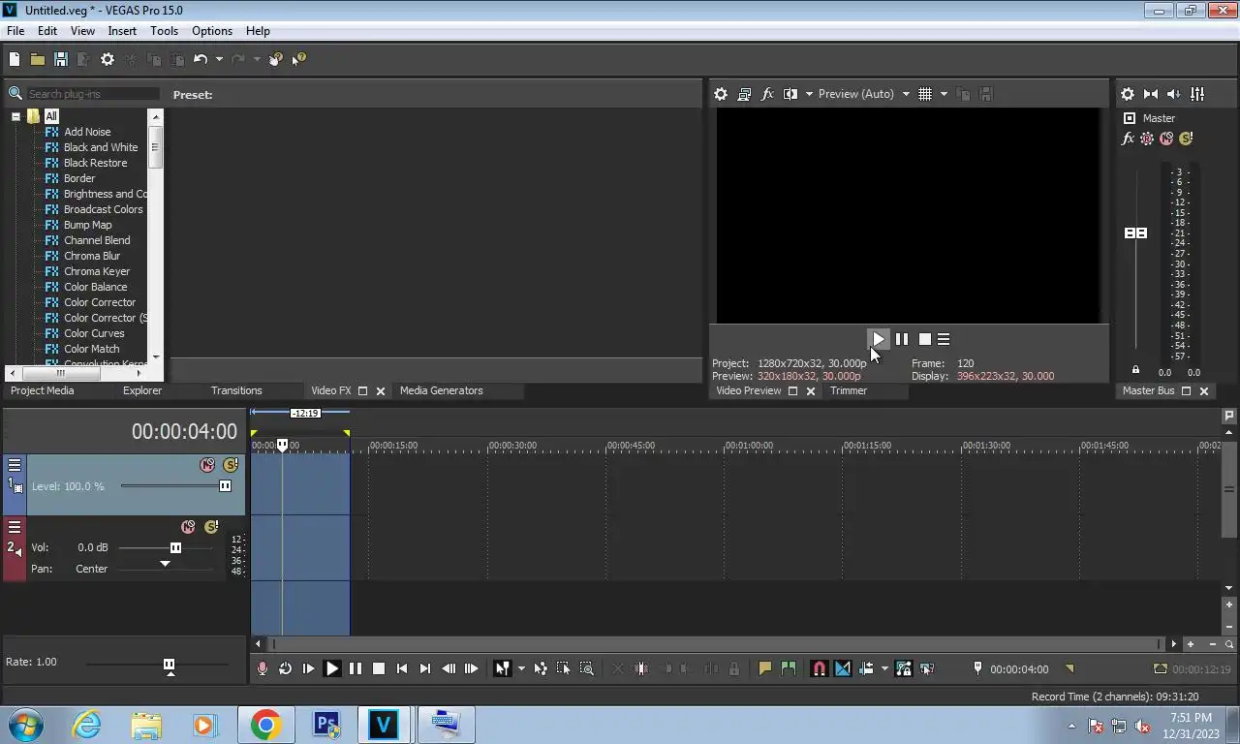The width and height of the screenshot is (1240, 744).
Task: Open a project with the folder icon
Action: (37, 59)
